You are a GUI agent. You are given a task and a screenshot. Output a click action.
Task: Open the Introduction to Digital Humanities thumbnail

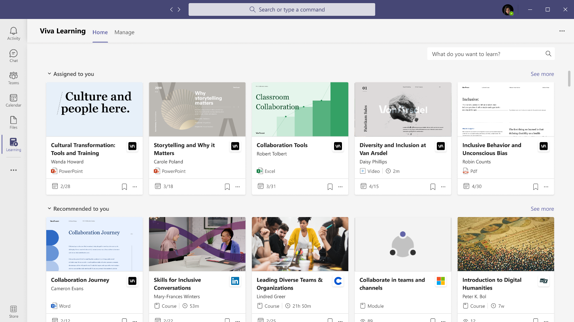506,244
